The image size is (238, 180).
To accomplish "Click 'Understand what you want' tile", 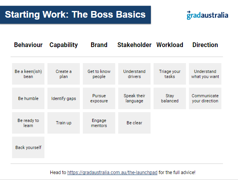I will click(205, 74).
